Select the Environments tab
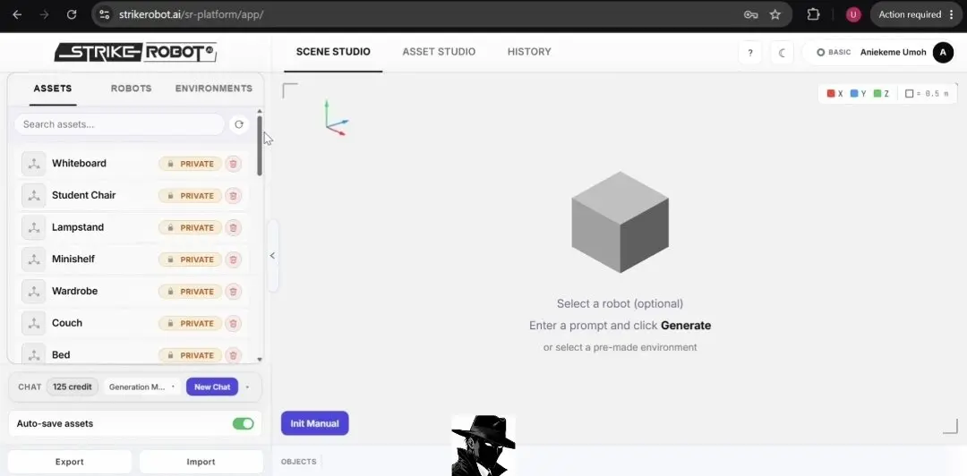 click(x=214, y=89)
